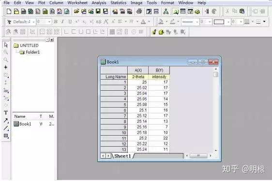Create a new workbook with toolbar icon
The width and height of the screenshot is (272, 181).
pyautogui.click(x=24, y=12)
